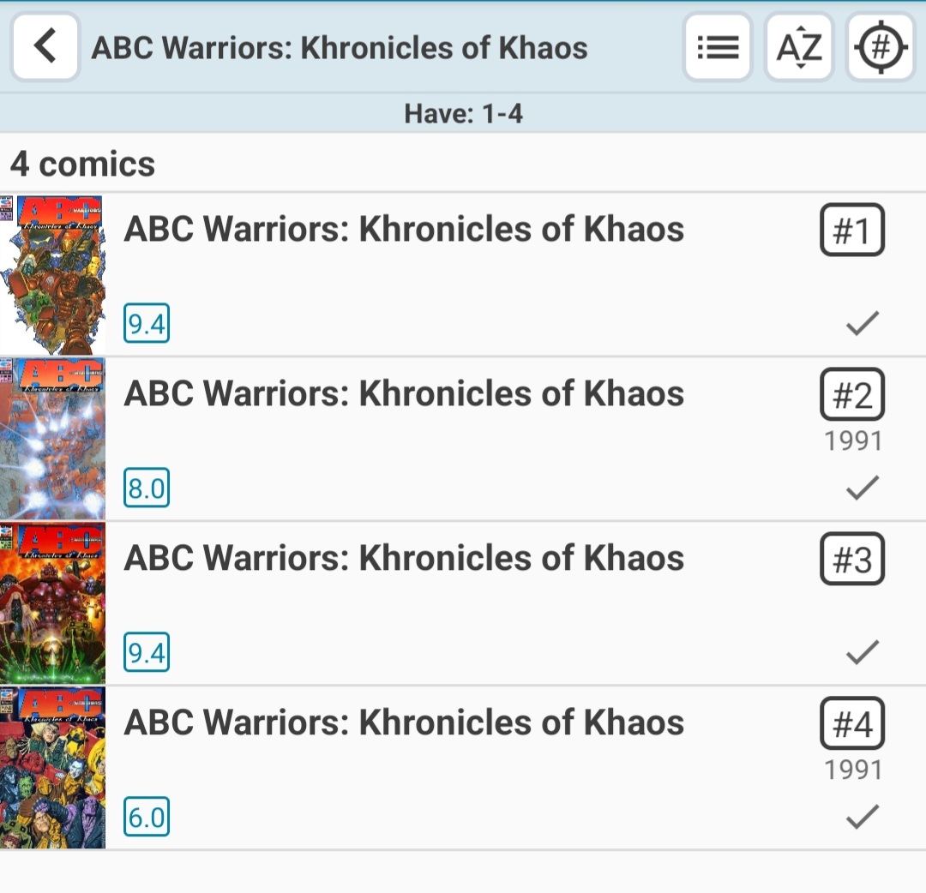Image resolution: width=926 pixels, height=893 pixels.
Task: Toggle the checkmark for issue #1
Action: coord(862,323)
